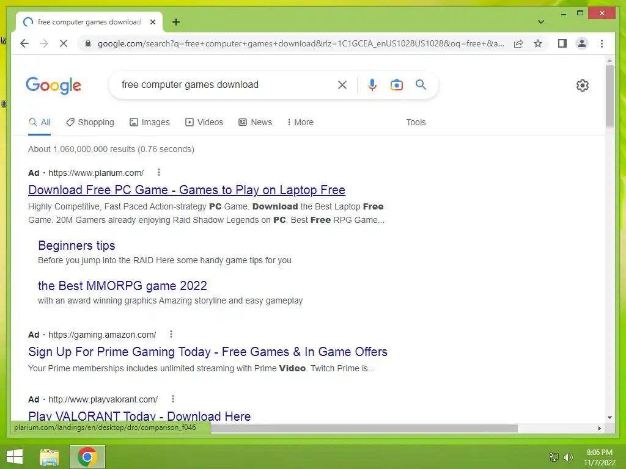Select the All results tab
This screenshot has width=626, height=469.
pyautogui.click(x=40, y=122)
